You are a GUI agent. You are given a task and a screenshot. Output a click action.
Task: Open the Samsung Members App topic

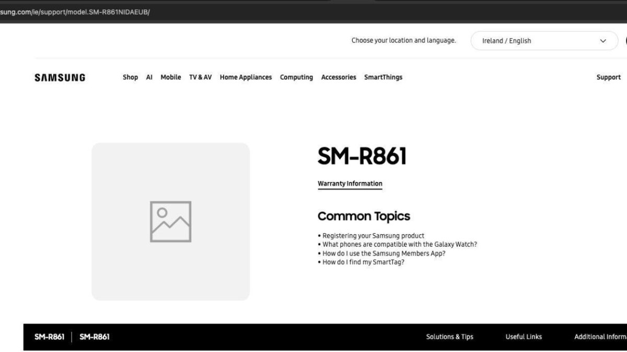(x=384, y=253)
